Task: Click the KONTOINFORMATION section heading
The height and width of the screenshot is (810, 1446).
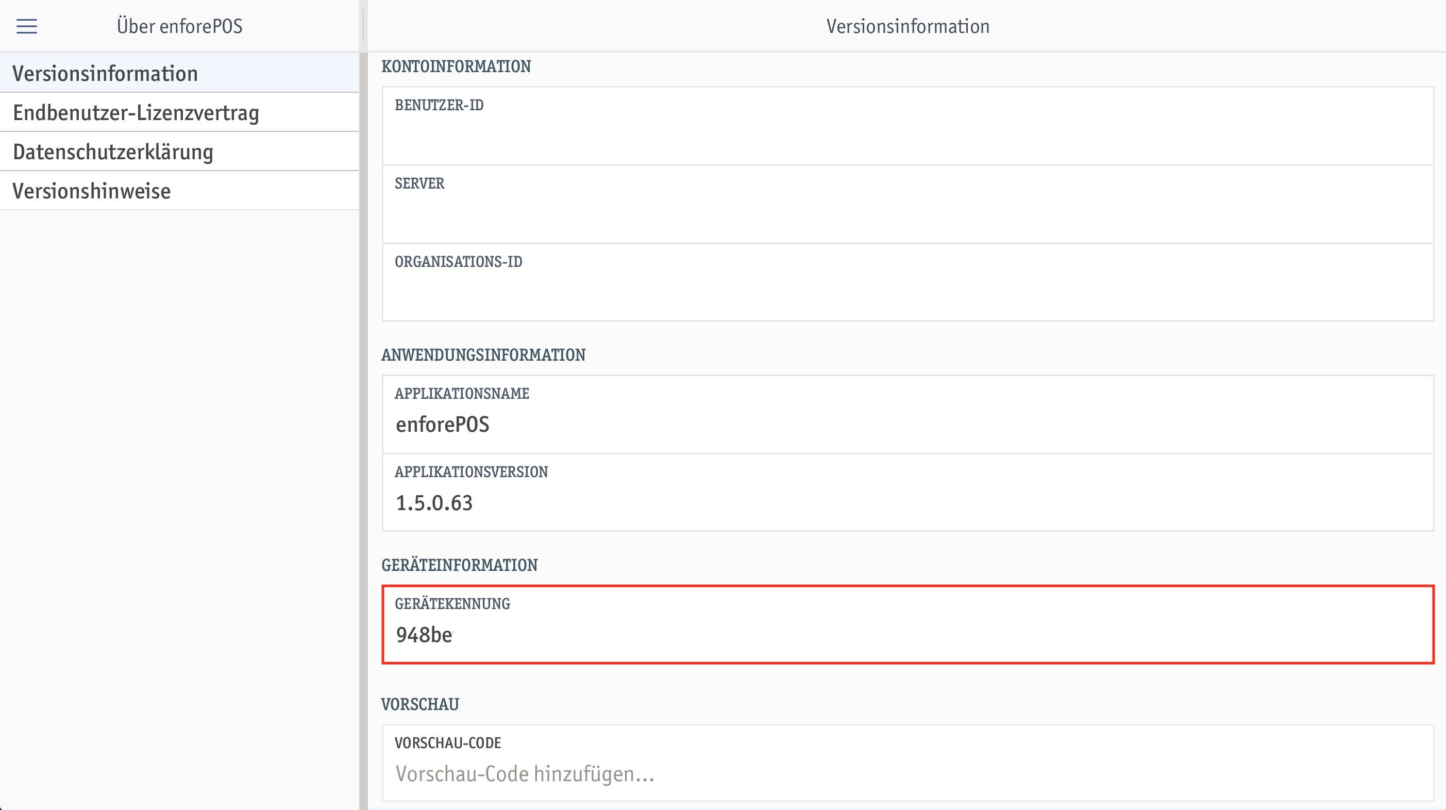Action: 456,66
